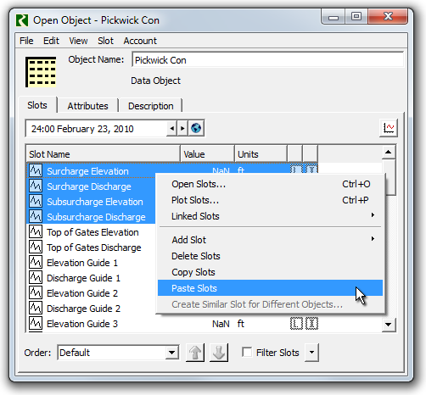Enable the Filter Slots checkbox
The width and height of the screenshot is (426, 395).
(247, 352)
